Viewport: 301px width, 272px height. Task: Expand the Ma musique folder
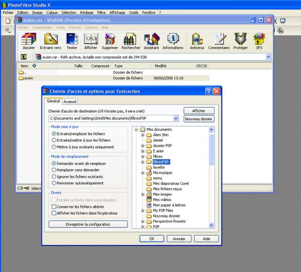tap(143, 173)
